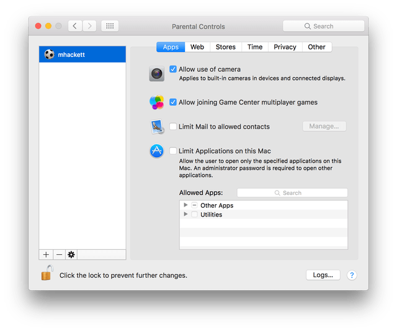Expand the Utilities group

[x=185, y=214]
